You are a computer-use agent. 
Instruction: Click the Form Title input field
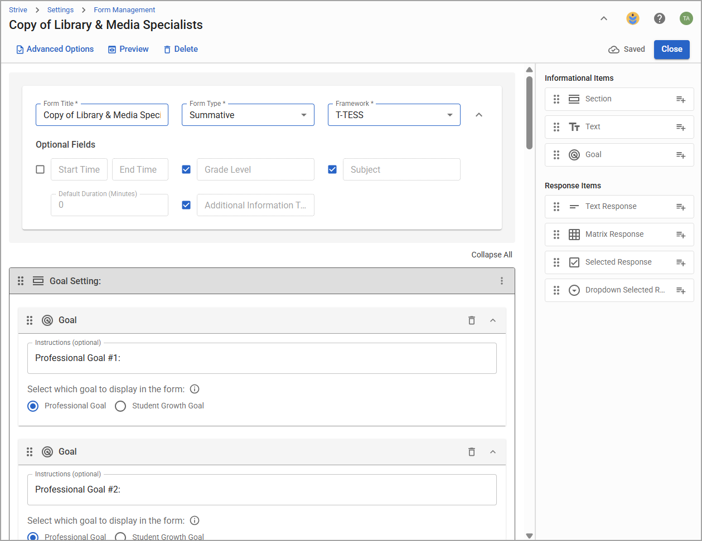(x=102, y=115)
